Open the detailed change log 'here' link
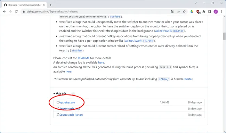226x133 pixels. pyautogui.click(x=101, y=63)
